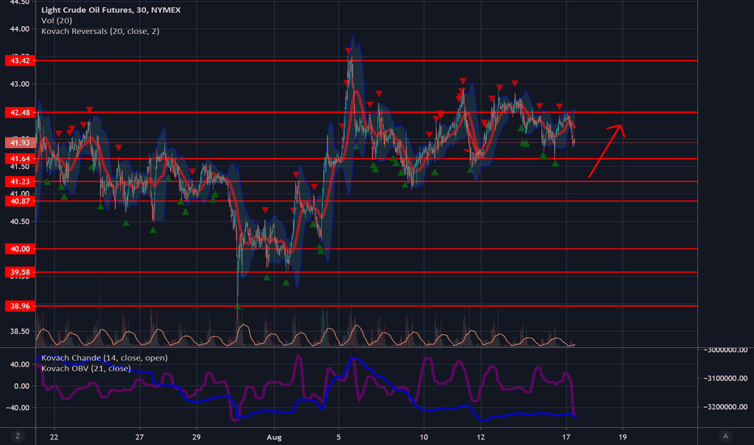Image resolution: width=754 pixels, height=445 pixels.
Task: Click the 43.00 price scale value
Action: pyautogui.click(x=19, y=83)
